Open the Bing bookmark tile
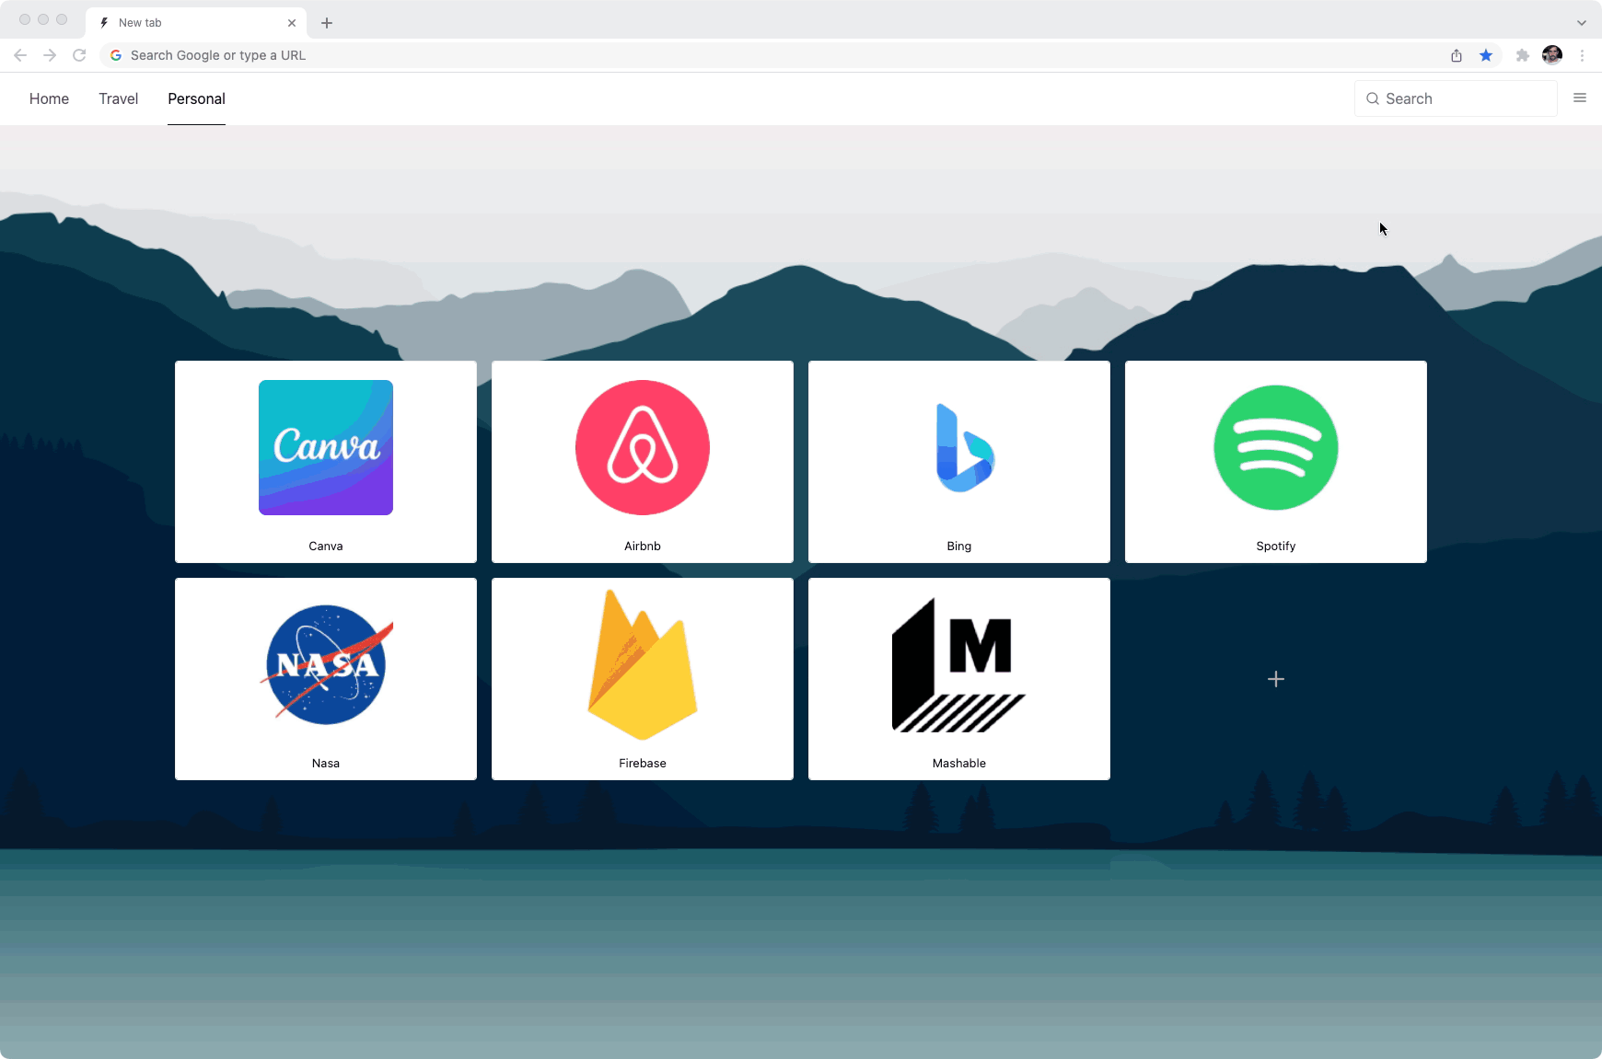The width and height of the screenshot is (1602, 1059). point(959,462)
